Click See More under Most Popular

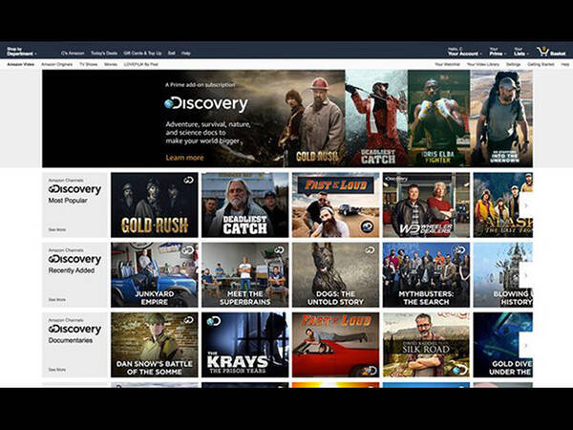(x=57, y=229)
